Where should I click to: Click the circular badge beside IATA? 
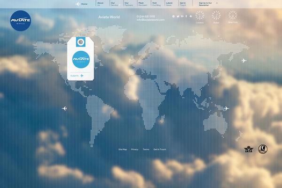click(263, 149)
